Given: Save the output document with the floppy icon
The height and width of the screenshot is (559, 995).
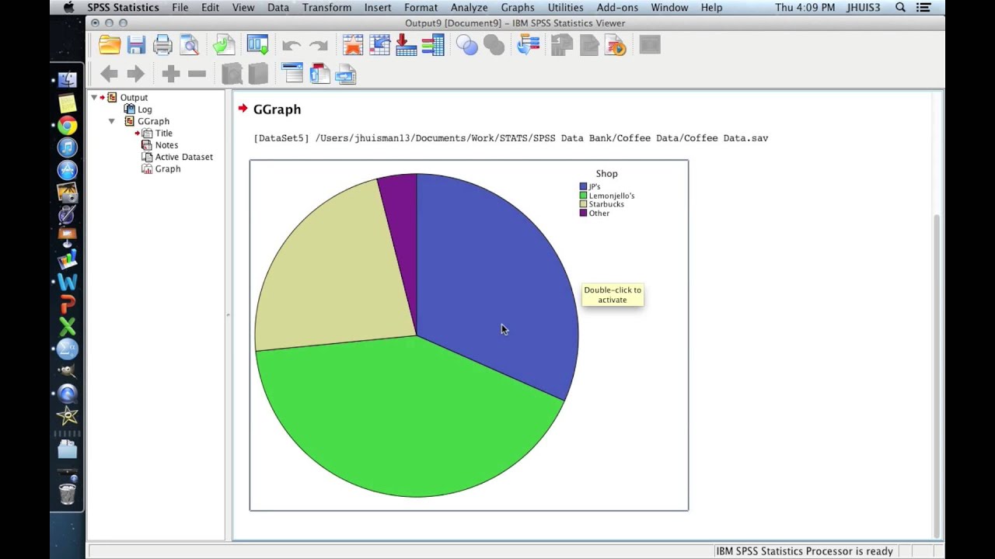Looking at the screenshot, I should pyautogui.click(x=136, y=45).
